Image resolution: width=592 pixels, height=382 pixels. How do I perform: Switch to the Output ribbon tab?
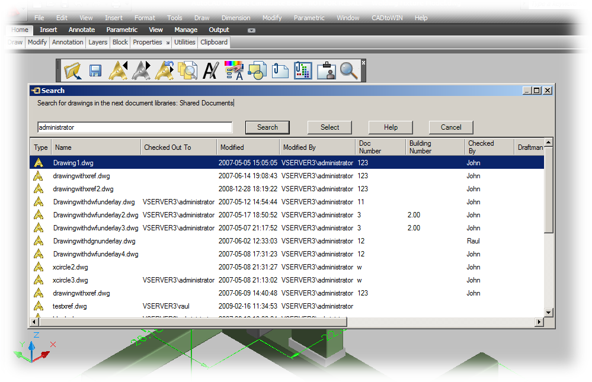pyautogui.click(x=219, y=30)
